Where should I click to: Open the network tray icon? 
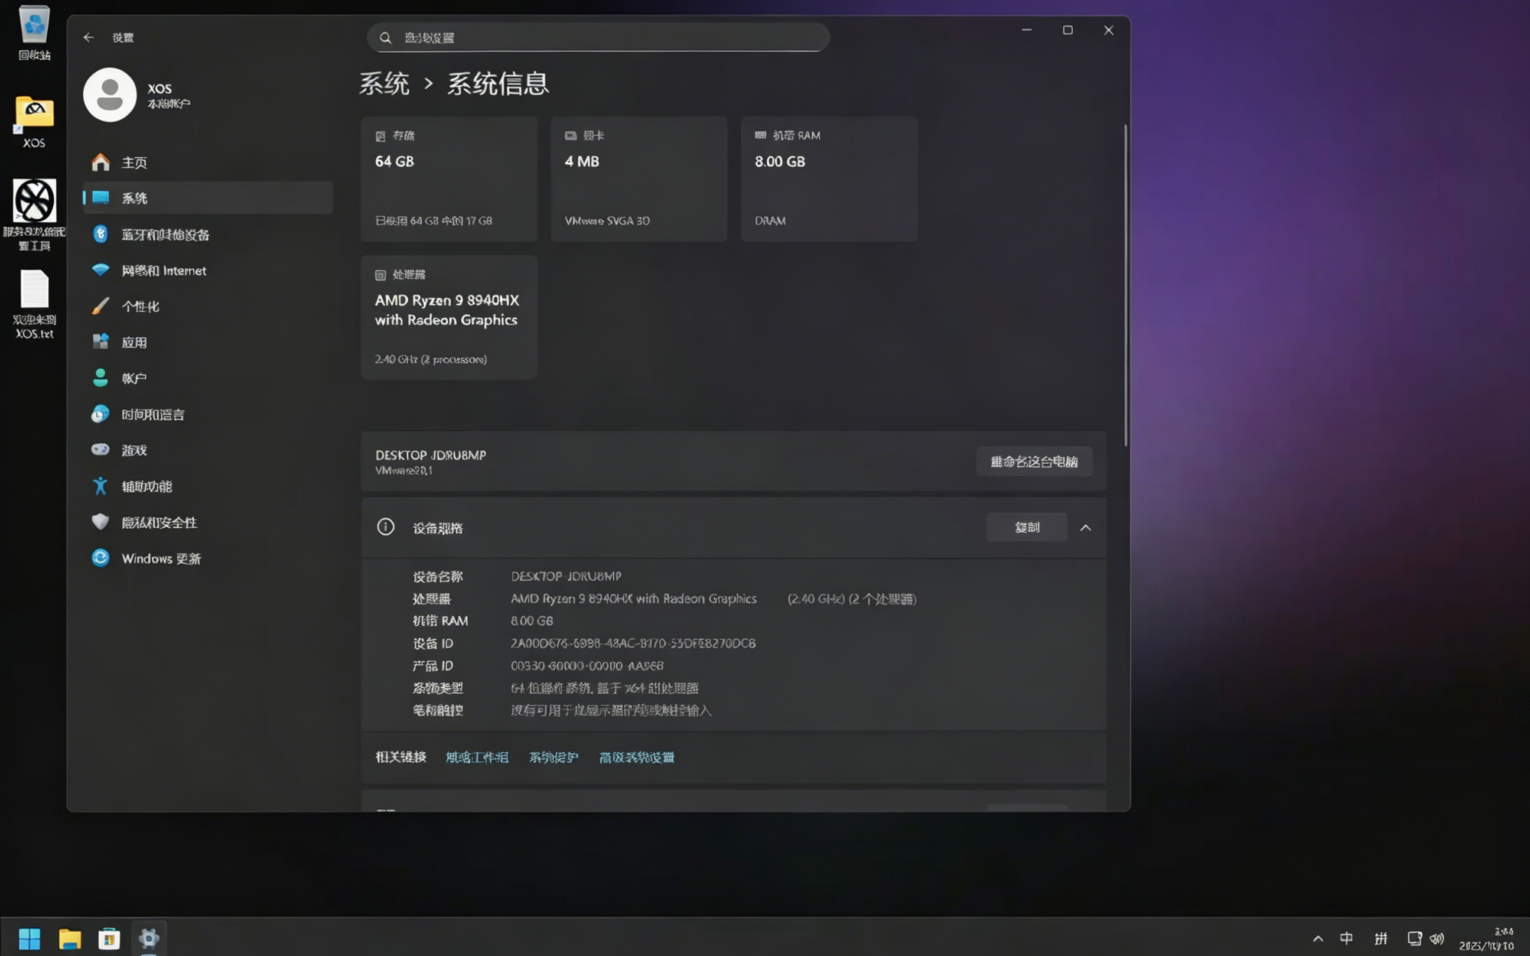(x=1414, y=938)
